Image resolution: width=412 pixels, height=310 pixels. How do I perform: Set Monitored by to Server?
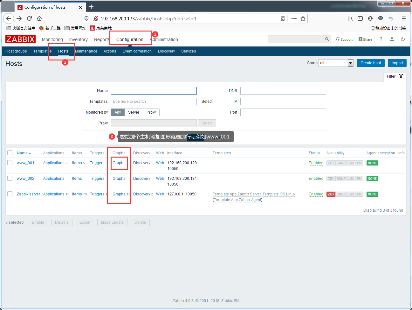(134, 112)
